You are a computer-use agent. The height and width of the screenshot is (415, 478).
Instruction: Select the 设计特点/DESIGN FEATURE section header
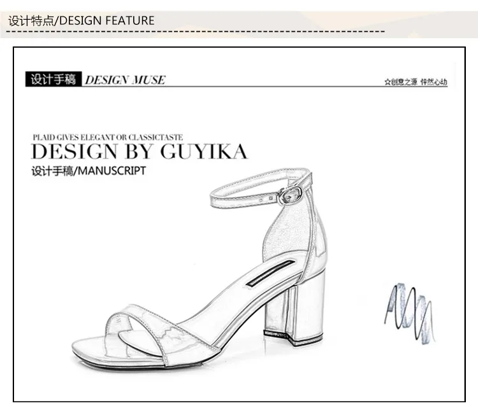[82, 21]
